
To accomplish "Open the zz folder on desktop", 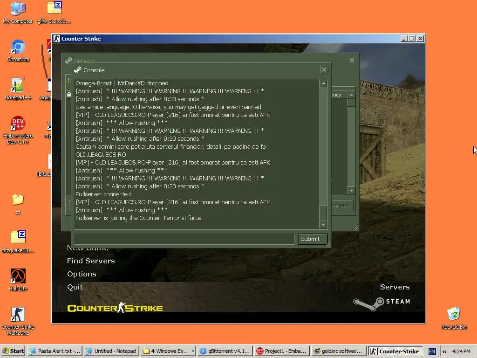I will tap(18, 204).
